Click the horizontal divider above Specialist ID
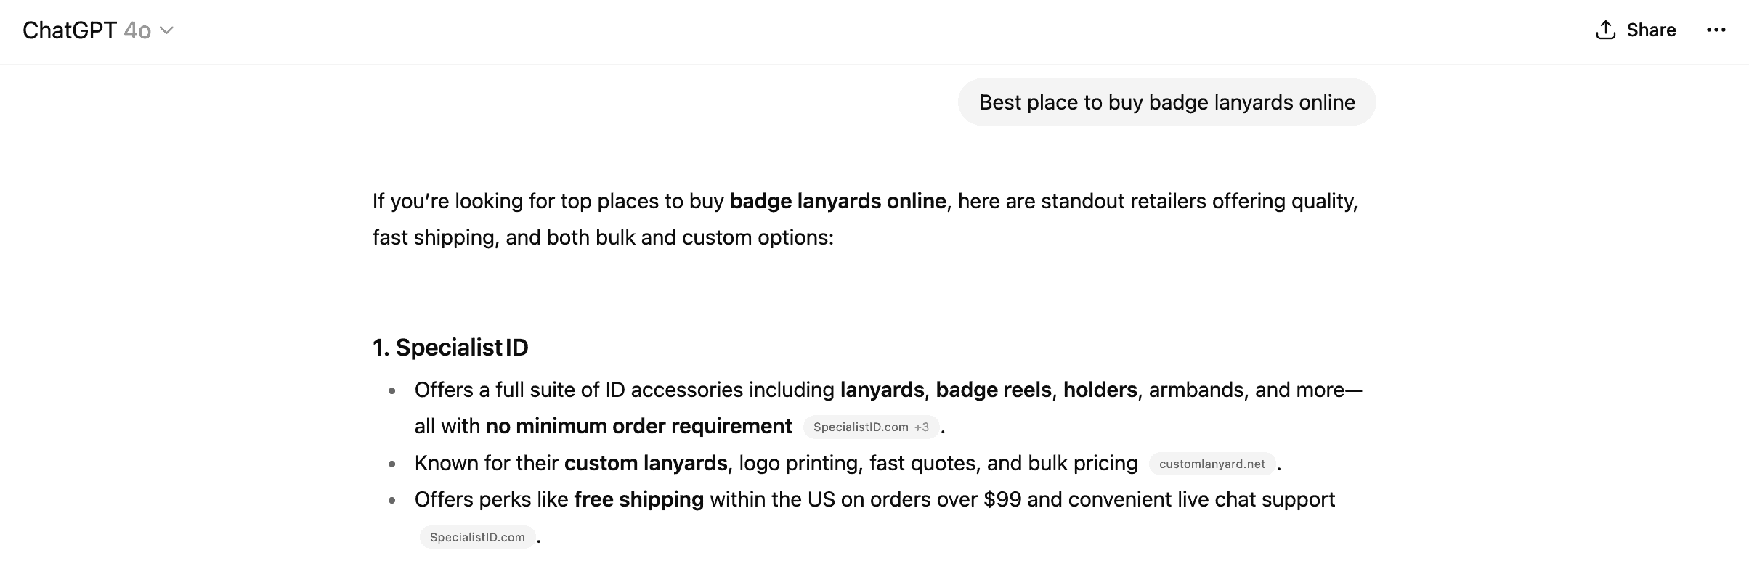Viewport: 1749px width, 582px height. pyautogui.click(x=874, y=292)
